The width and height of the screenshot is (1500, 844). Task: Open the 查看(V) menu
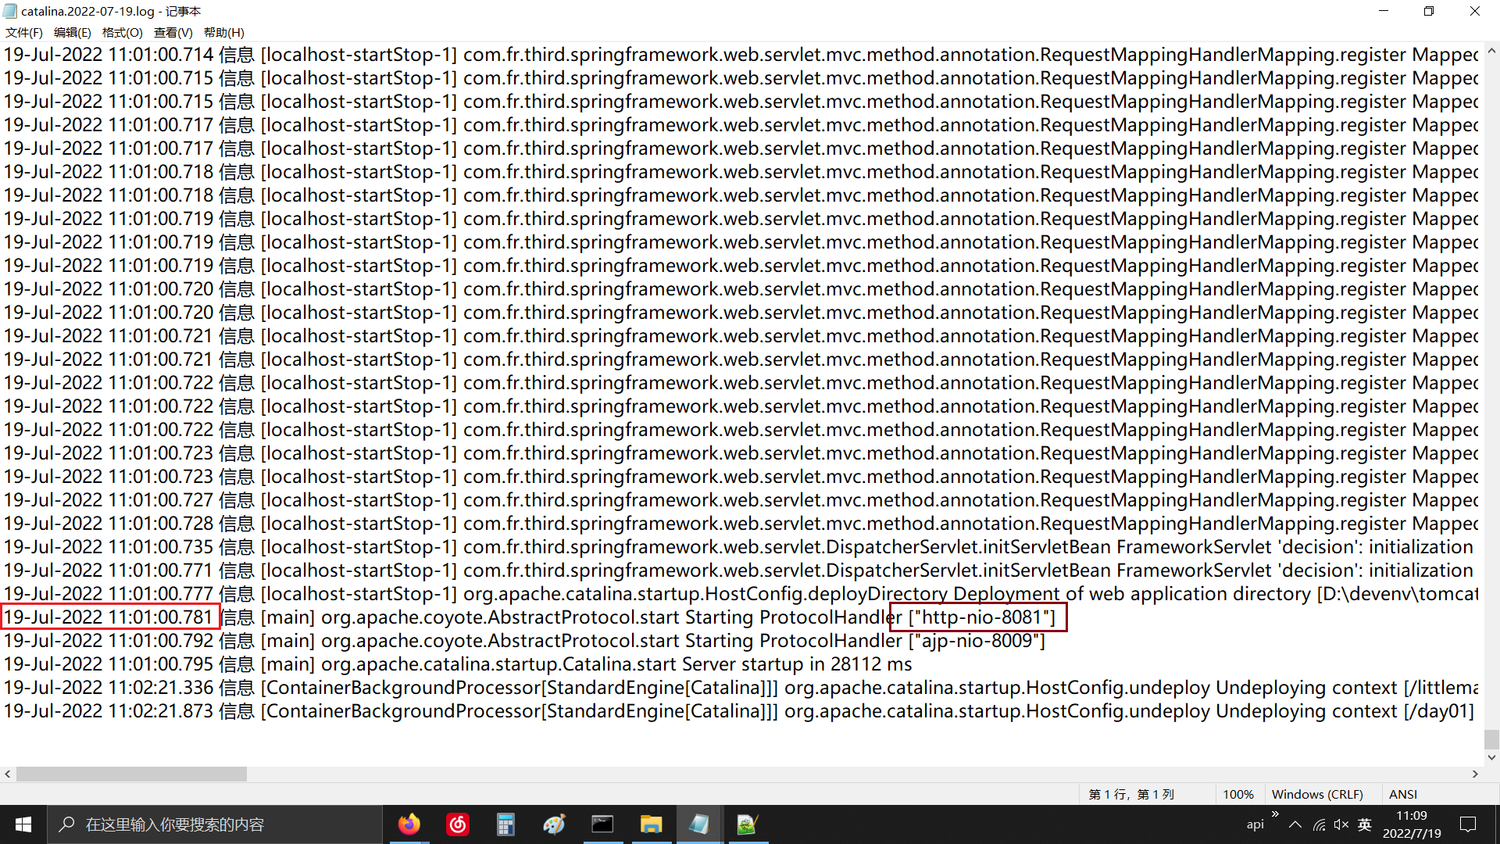click(x=173, y=32)
